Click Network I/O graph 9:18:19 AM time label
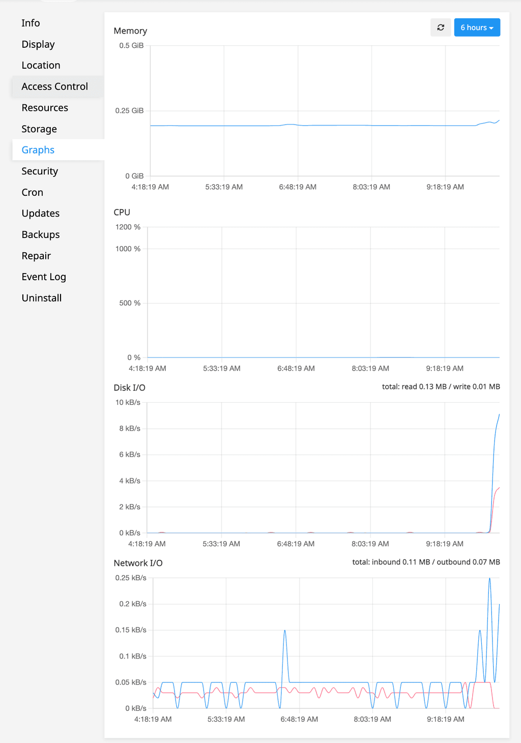 (x=446, y=720)
